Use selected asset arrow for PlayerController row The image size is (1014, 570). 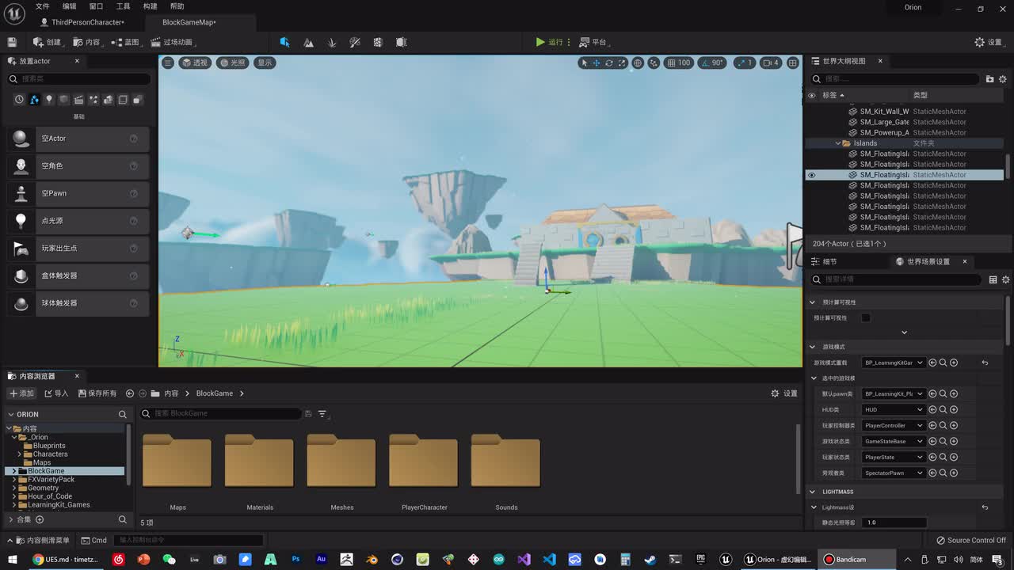tap(932, 425)
